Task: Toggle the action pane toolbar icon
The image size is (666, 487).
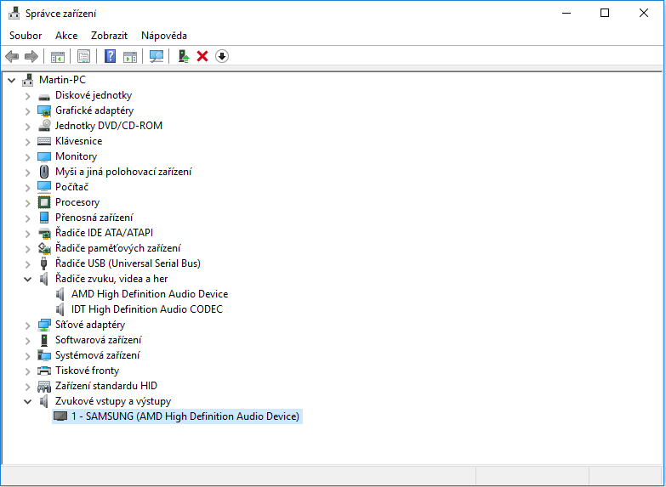Action: pyautogui.click(x=130, y=56)
